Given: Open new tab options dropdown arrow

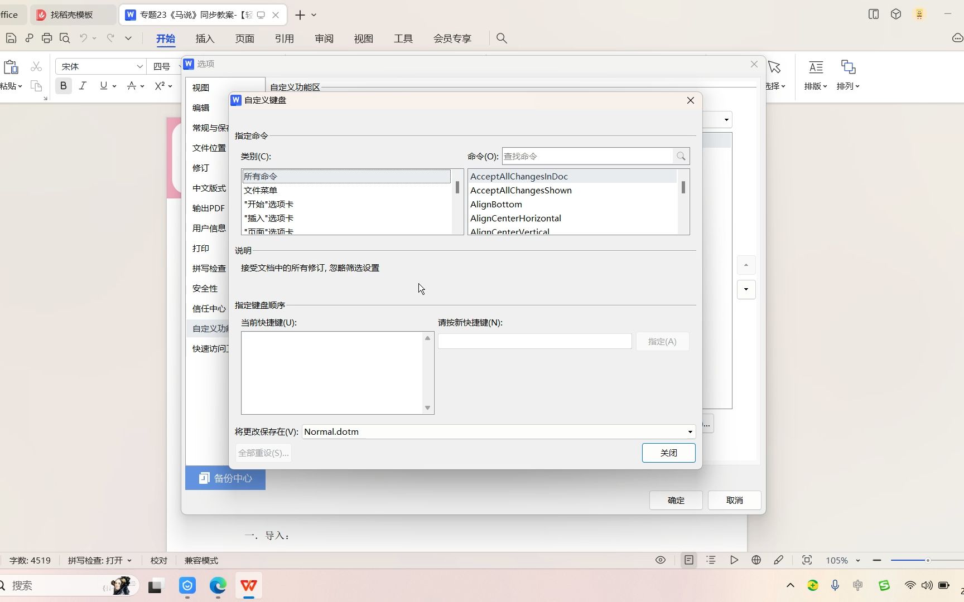Looking at the screenshot, I should 314,15.
